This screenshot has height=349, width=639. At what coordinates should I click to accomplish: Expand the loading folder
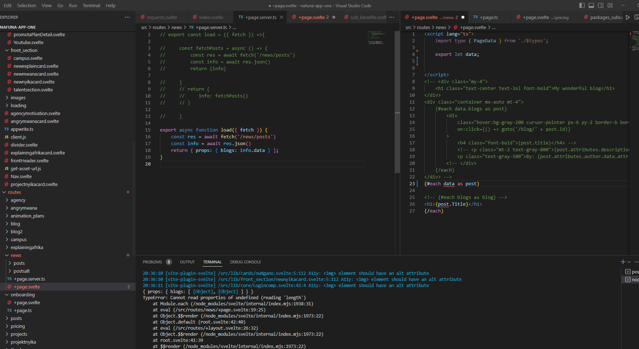pos(18,105)
